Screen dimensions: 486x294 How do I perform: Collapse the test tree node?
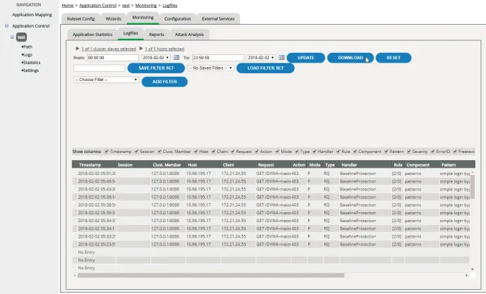tap(12, 37)
